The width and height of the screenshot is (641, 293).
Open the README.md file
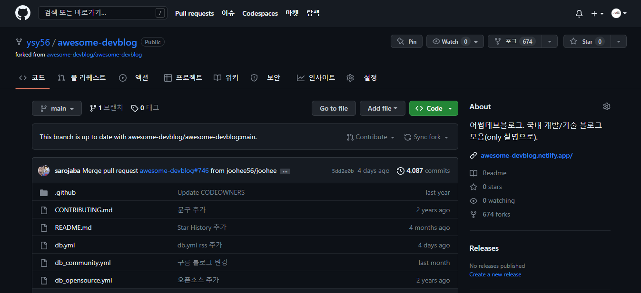click(x=73, y=227)
